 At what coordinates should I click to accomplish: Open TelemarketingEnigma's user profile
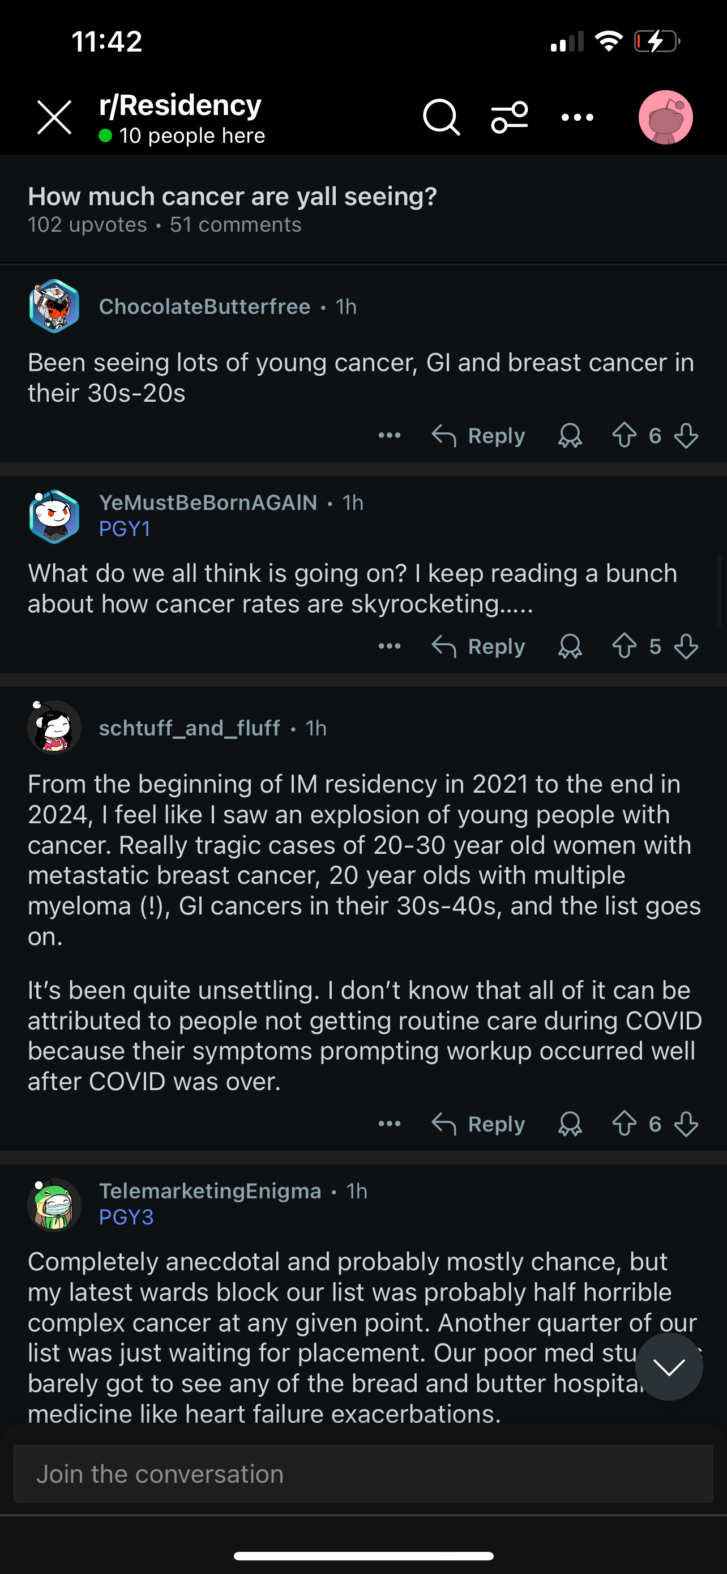pos(210,1191)
